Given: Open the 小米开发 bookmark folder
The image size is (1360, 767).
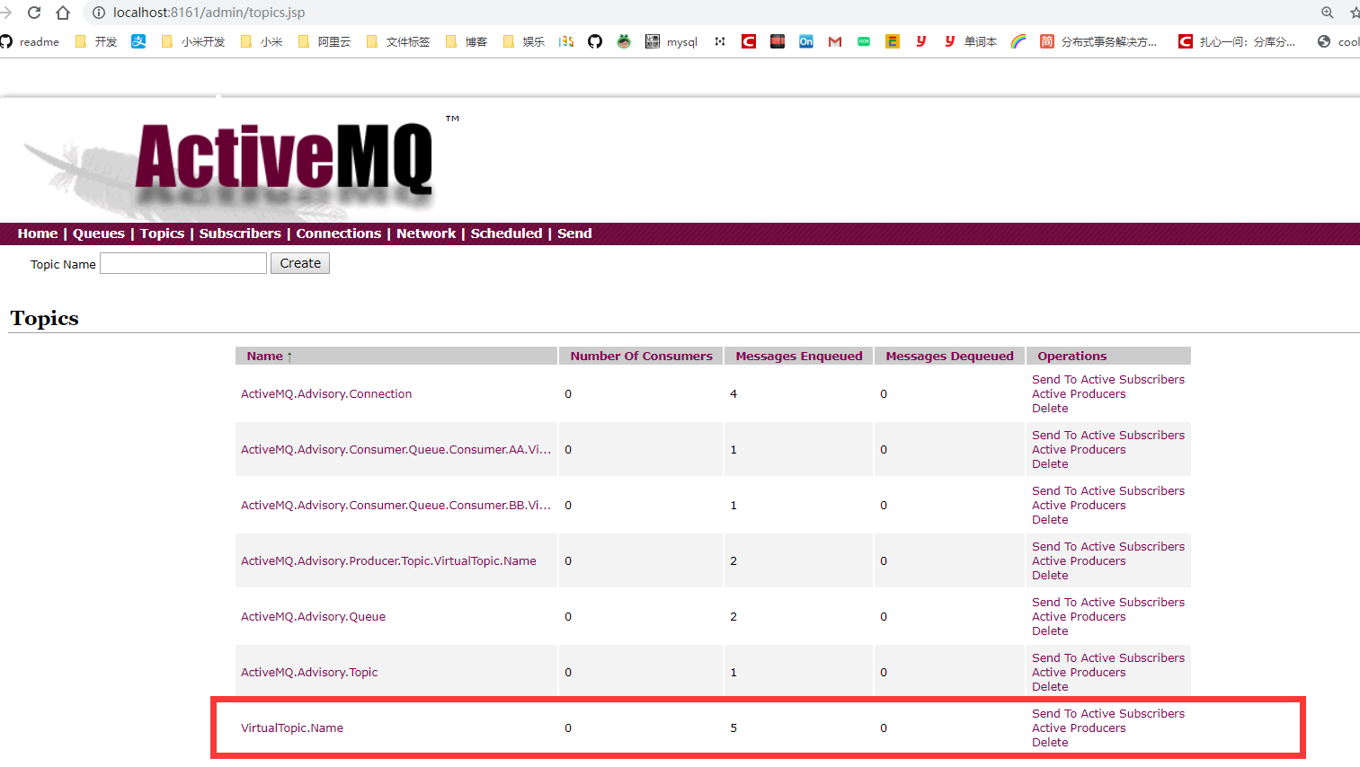Looking at the screenshot, I should tap(193, 41).
